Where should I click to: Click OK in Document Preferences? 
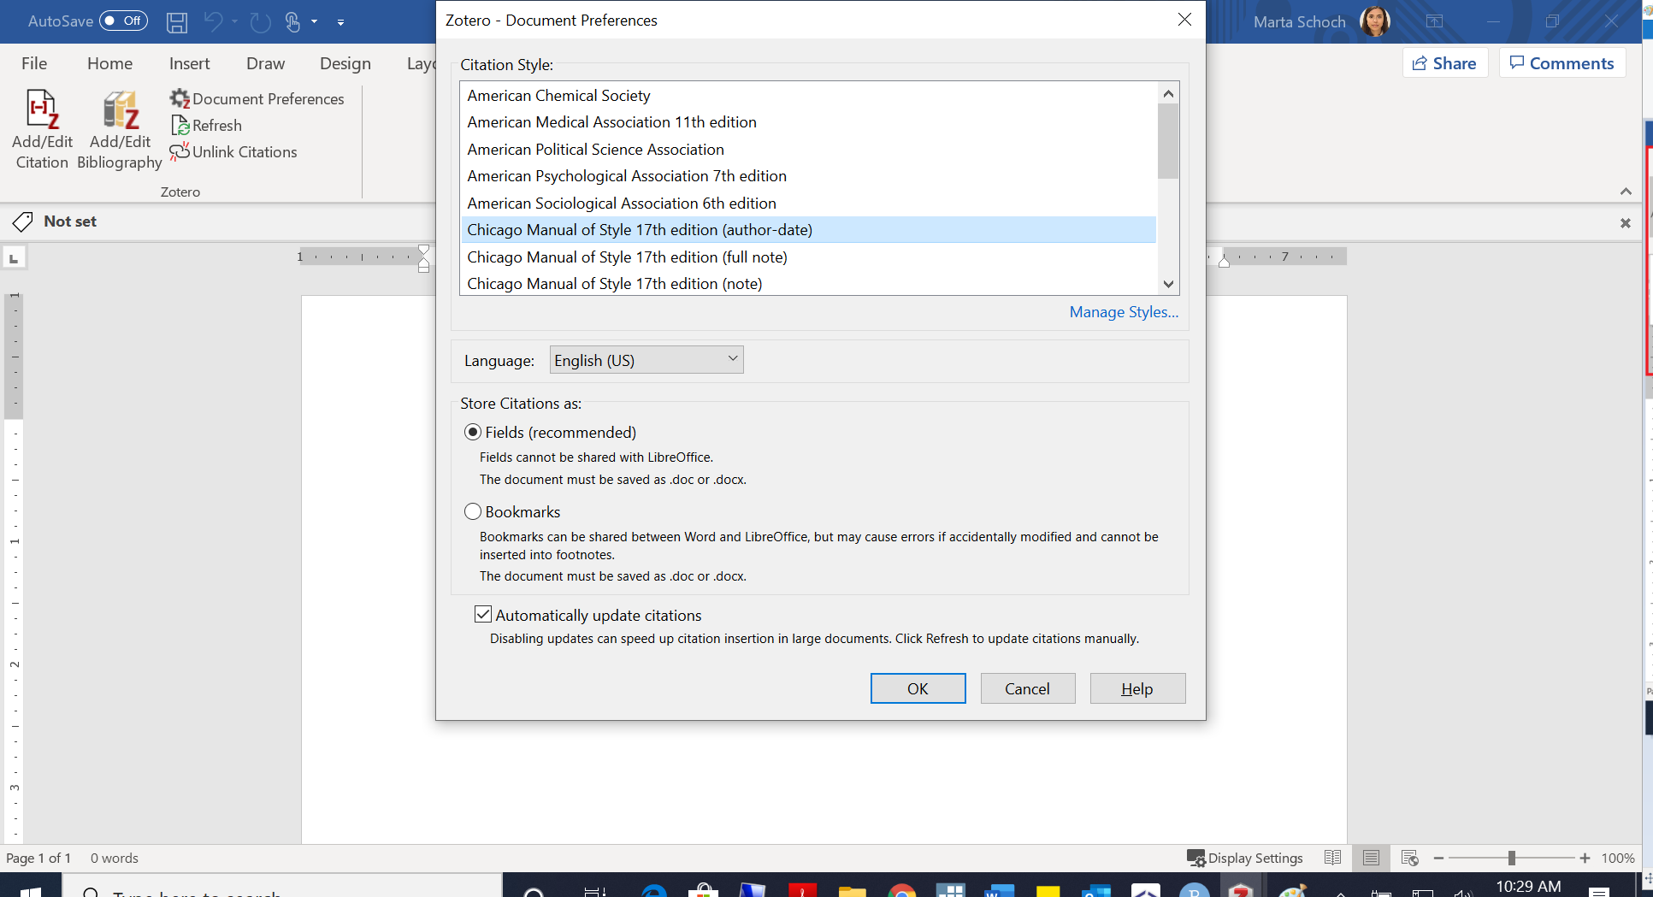(x=918, y=688)
